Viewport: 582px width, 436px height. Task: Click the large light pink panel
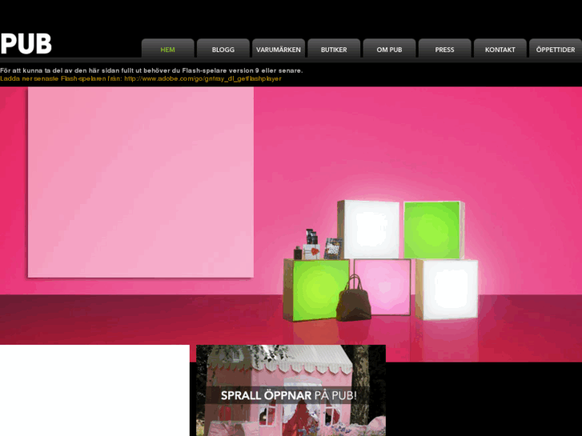[141, 182]
